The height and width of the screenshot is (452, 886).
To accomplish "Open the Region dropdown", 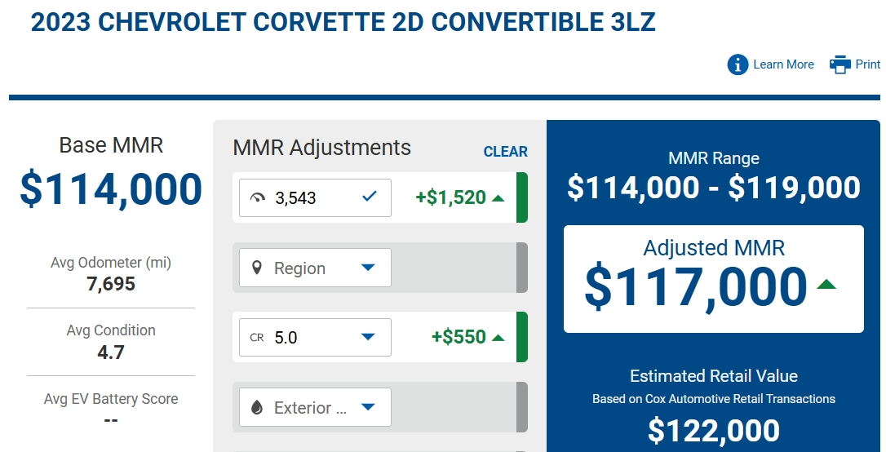I will pyautogui.click(x=315, y=268).
